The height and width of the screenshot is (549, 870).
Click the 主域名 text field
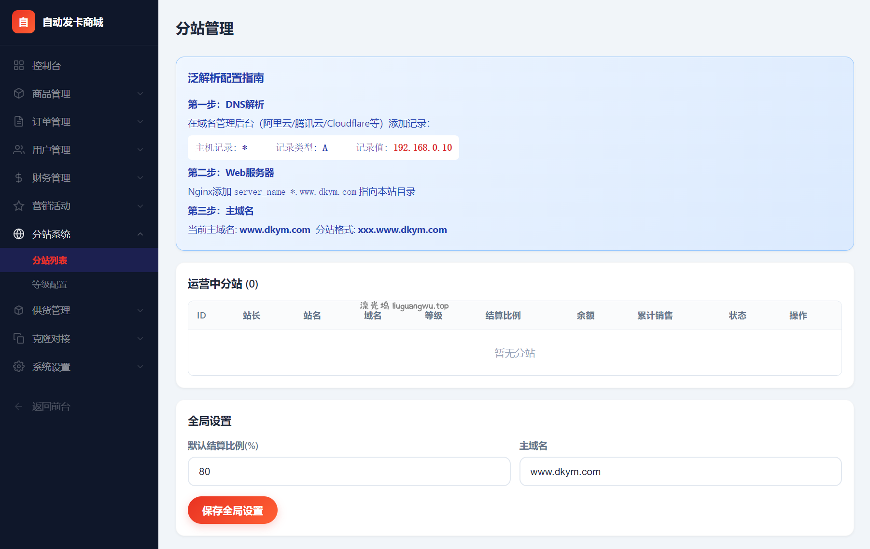point(680,472)
